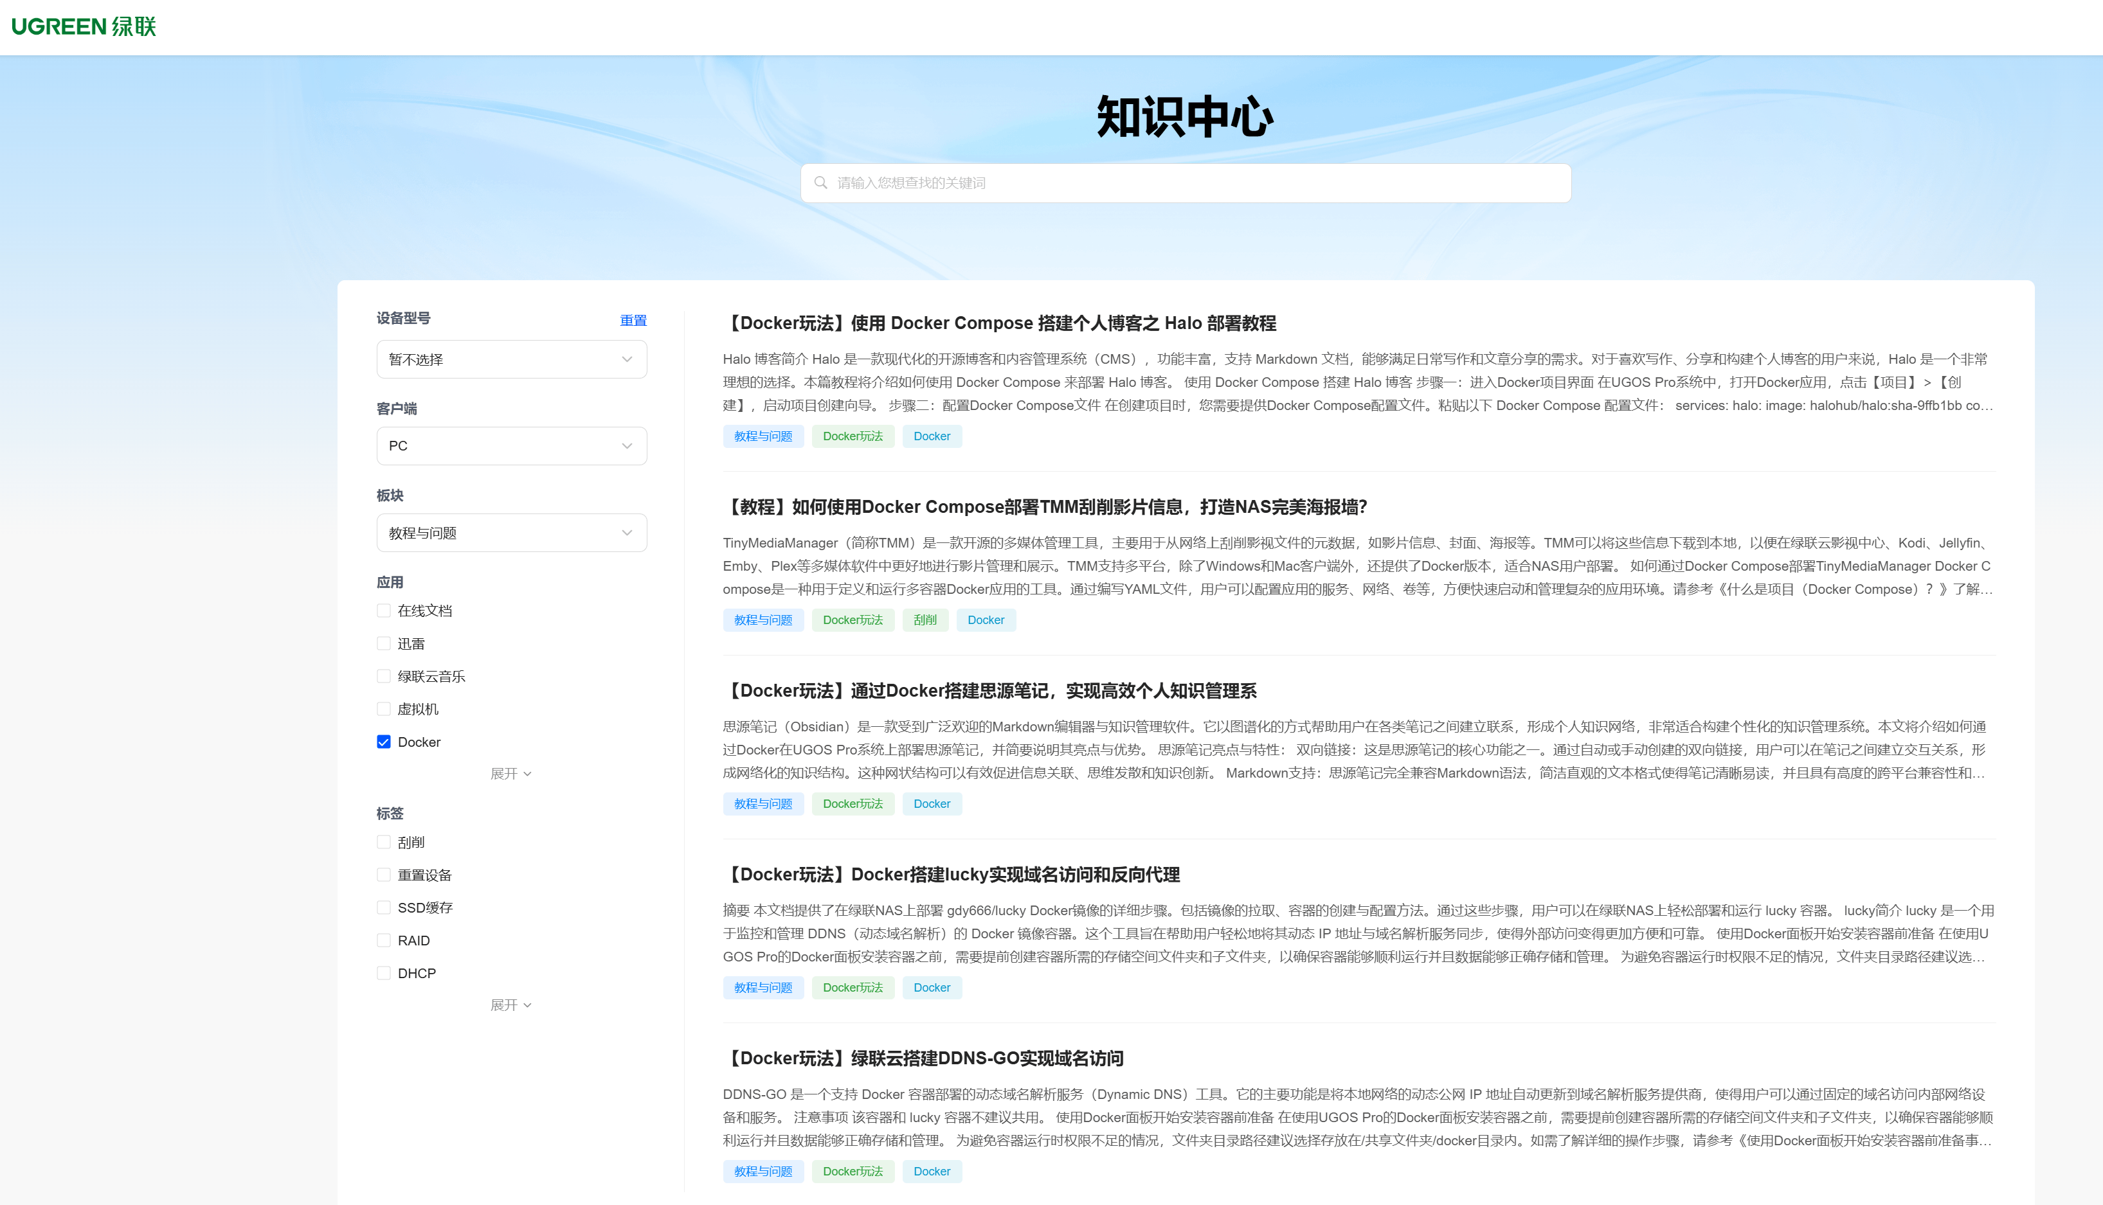Enable the RAID tag filter

pos(384,940)
